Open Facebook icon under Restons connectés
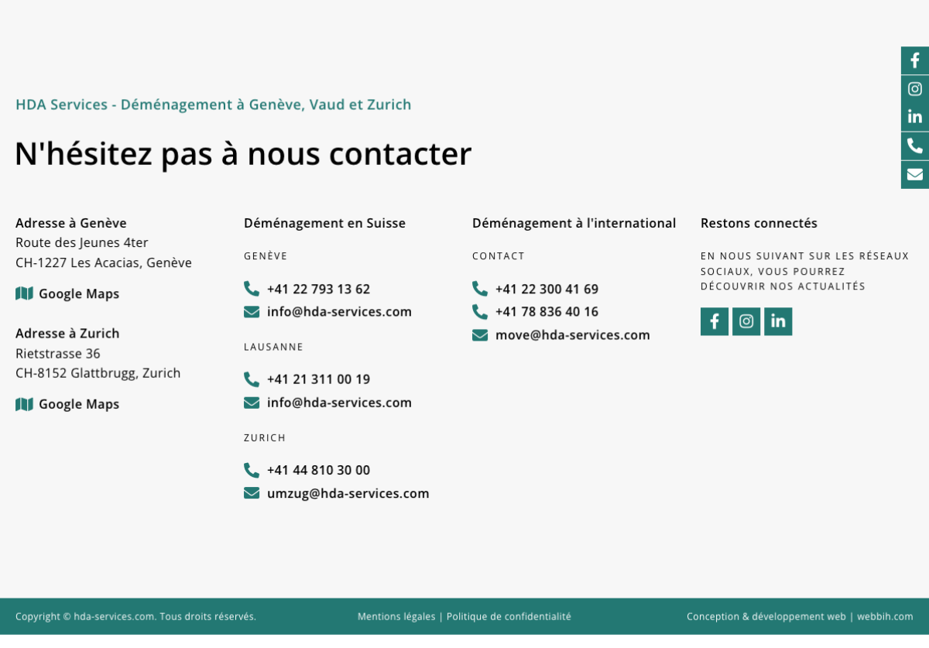 pos(714,321)
